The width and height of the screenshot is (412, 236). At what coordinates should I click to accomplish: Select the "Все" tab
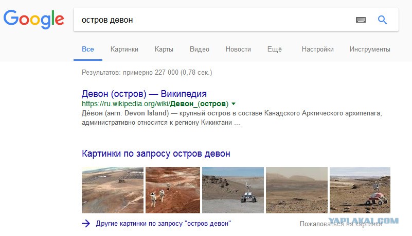[88, 49]
